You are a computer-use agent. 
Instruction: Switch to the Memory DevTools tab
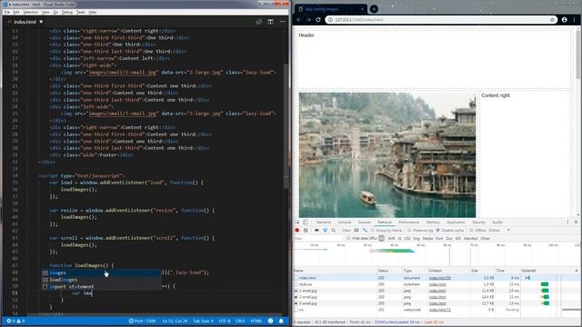pyautogui.click(x=433, y=223)
